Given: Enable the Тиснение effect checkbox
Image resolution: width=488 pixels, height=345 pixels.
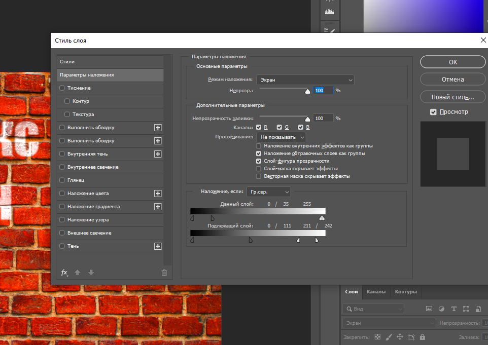Looking at the screenshot, I should pos(62,88).
